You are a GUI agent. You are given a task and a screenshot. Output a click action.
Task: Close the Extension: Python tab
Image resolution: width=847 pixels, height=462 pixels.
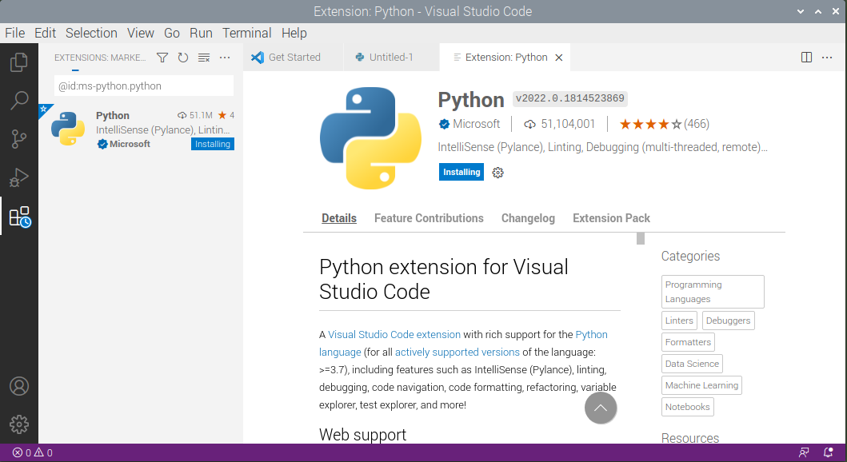coord(559,58)
